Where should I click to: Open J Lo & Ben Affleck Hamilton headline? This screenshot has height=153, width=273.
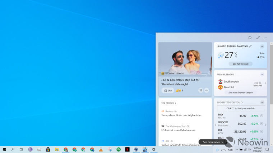(180, 82)
